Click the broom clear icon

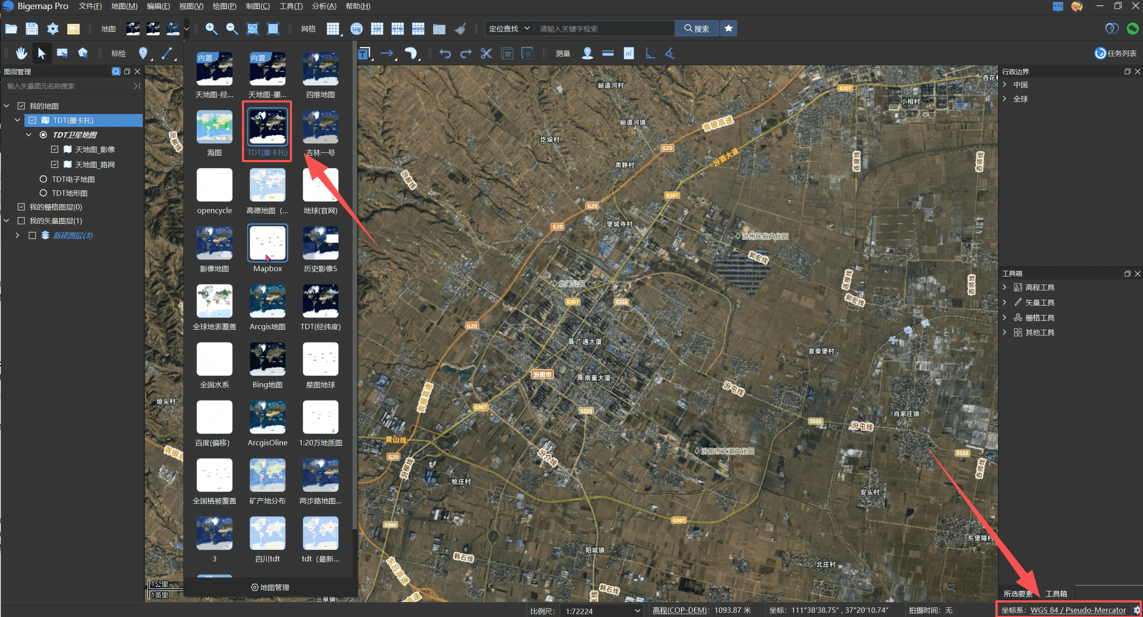click(x=460, y=29)
